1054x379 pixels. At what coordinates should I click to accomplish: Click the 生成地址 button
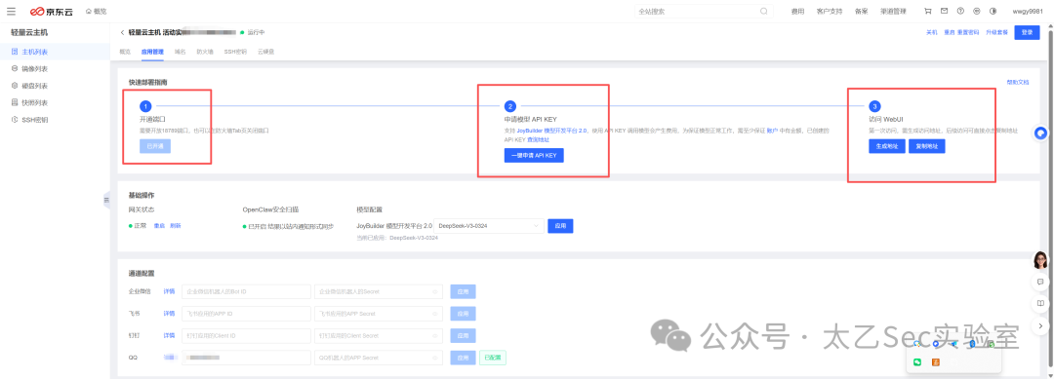pos(886,146)
